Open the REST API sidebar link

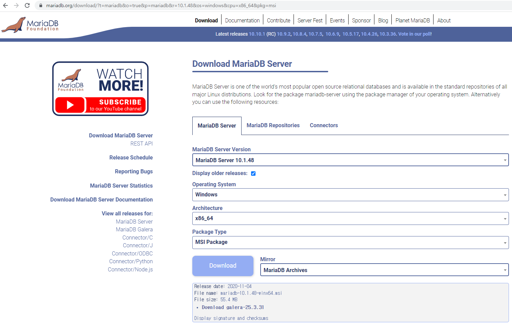point(142,143)
